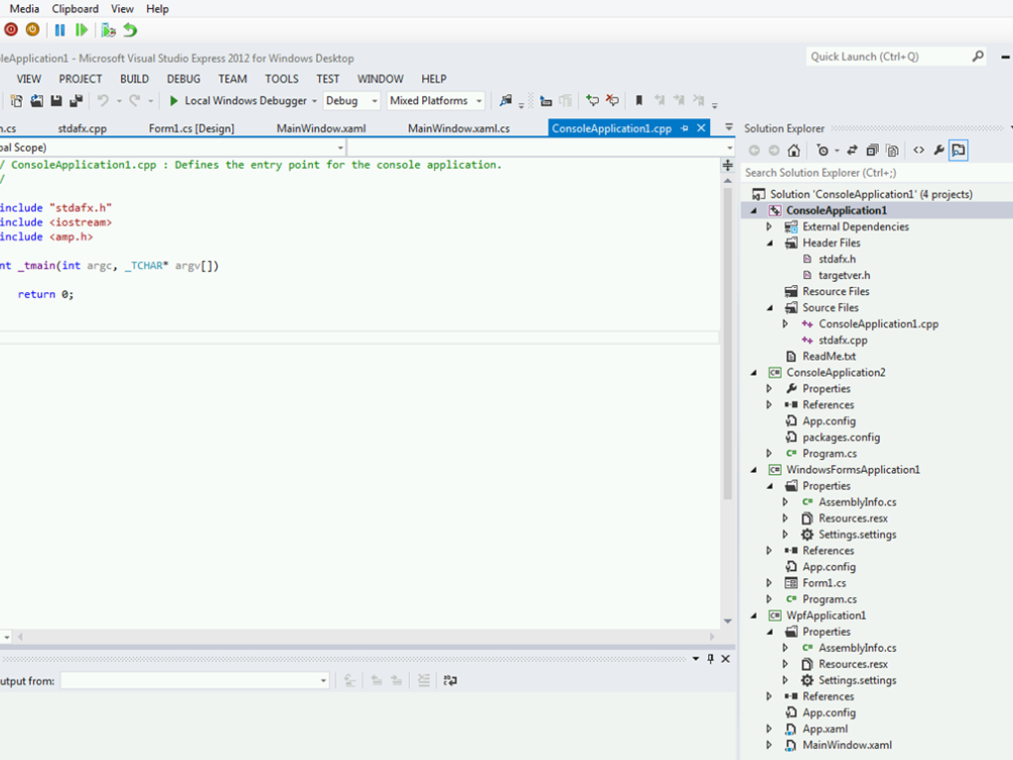Open the BUILD menu

[134, 78]
